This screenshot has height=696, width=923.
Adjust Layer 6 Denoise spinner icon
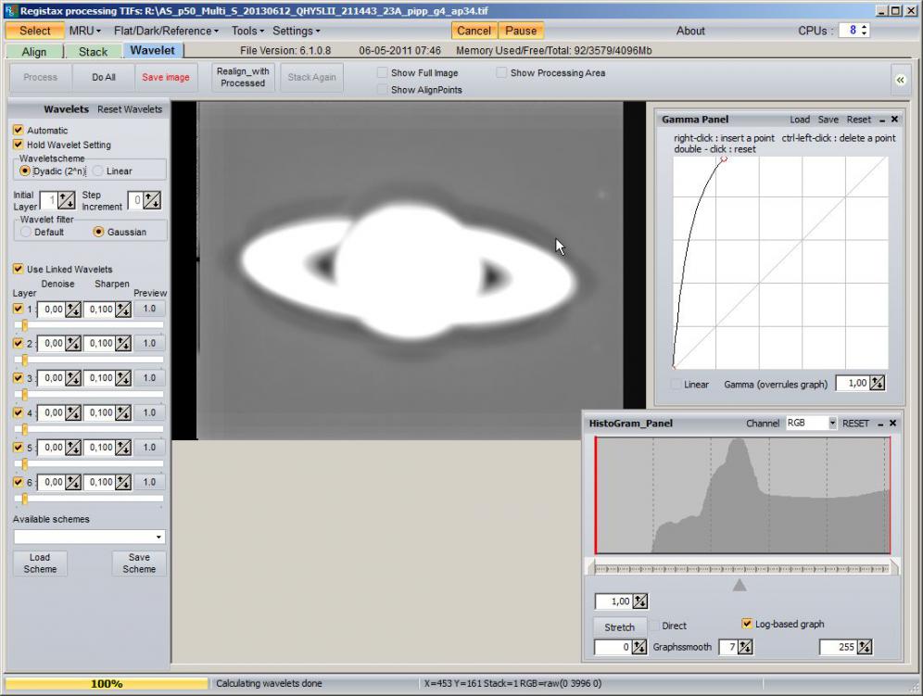pyautogui.click(x=73, y=482)
